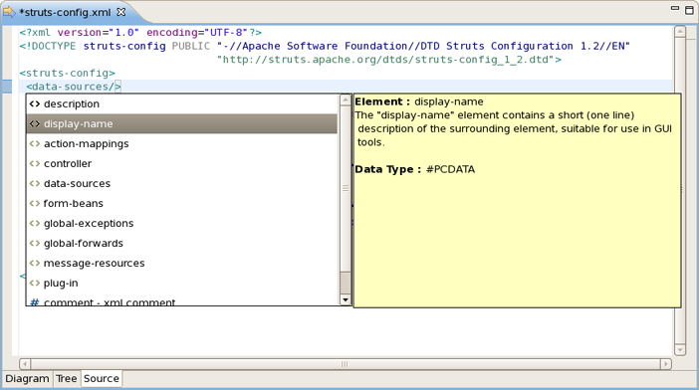Click the Element : display-name heading

[x=419, y=101]
